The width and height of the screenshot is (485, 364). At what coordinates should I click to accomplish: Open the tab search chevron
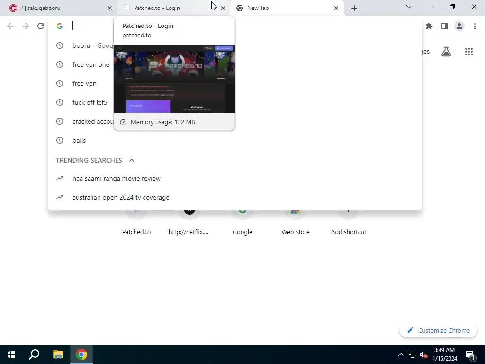click(x=409, y=7)
